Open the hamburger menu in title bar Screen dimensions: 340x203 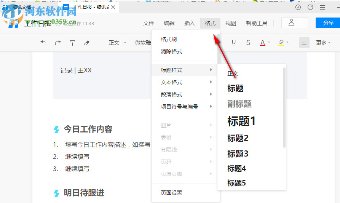pos(322,7)
